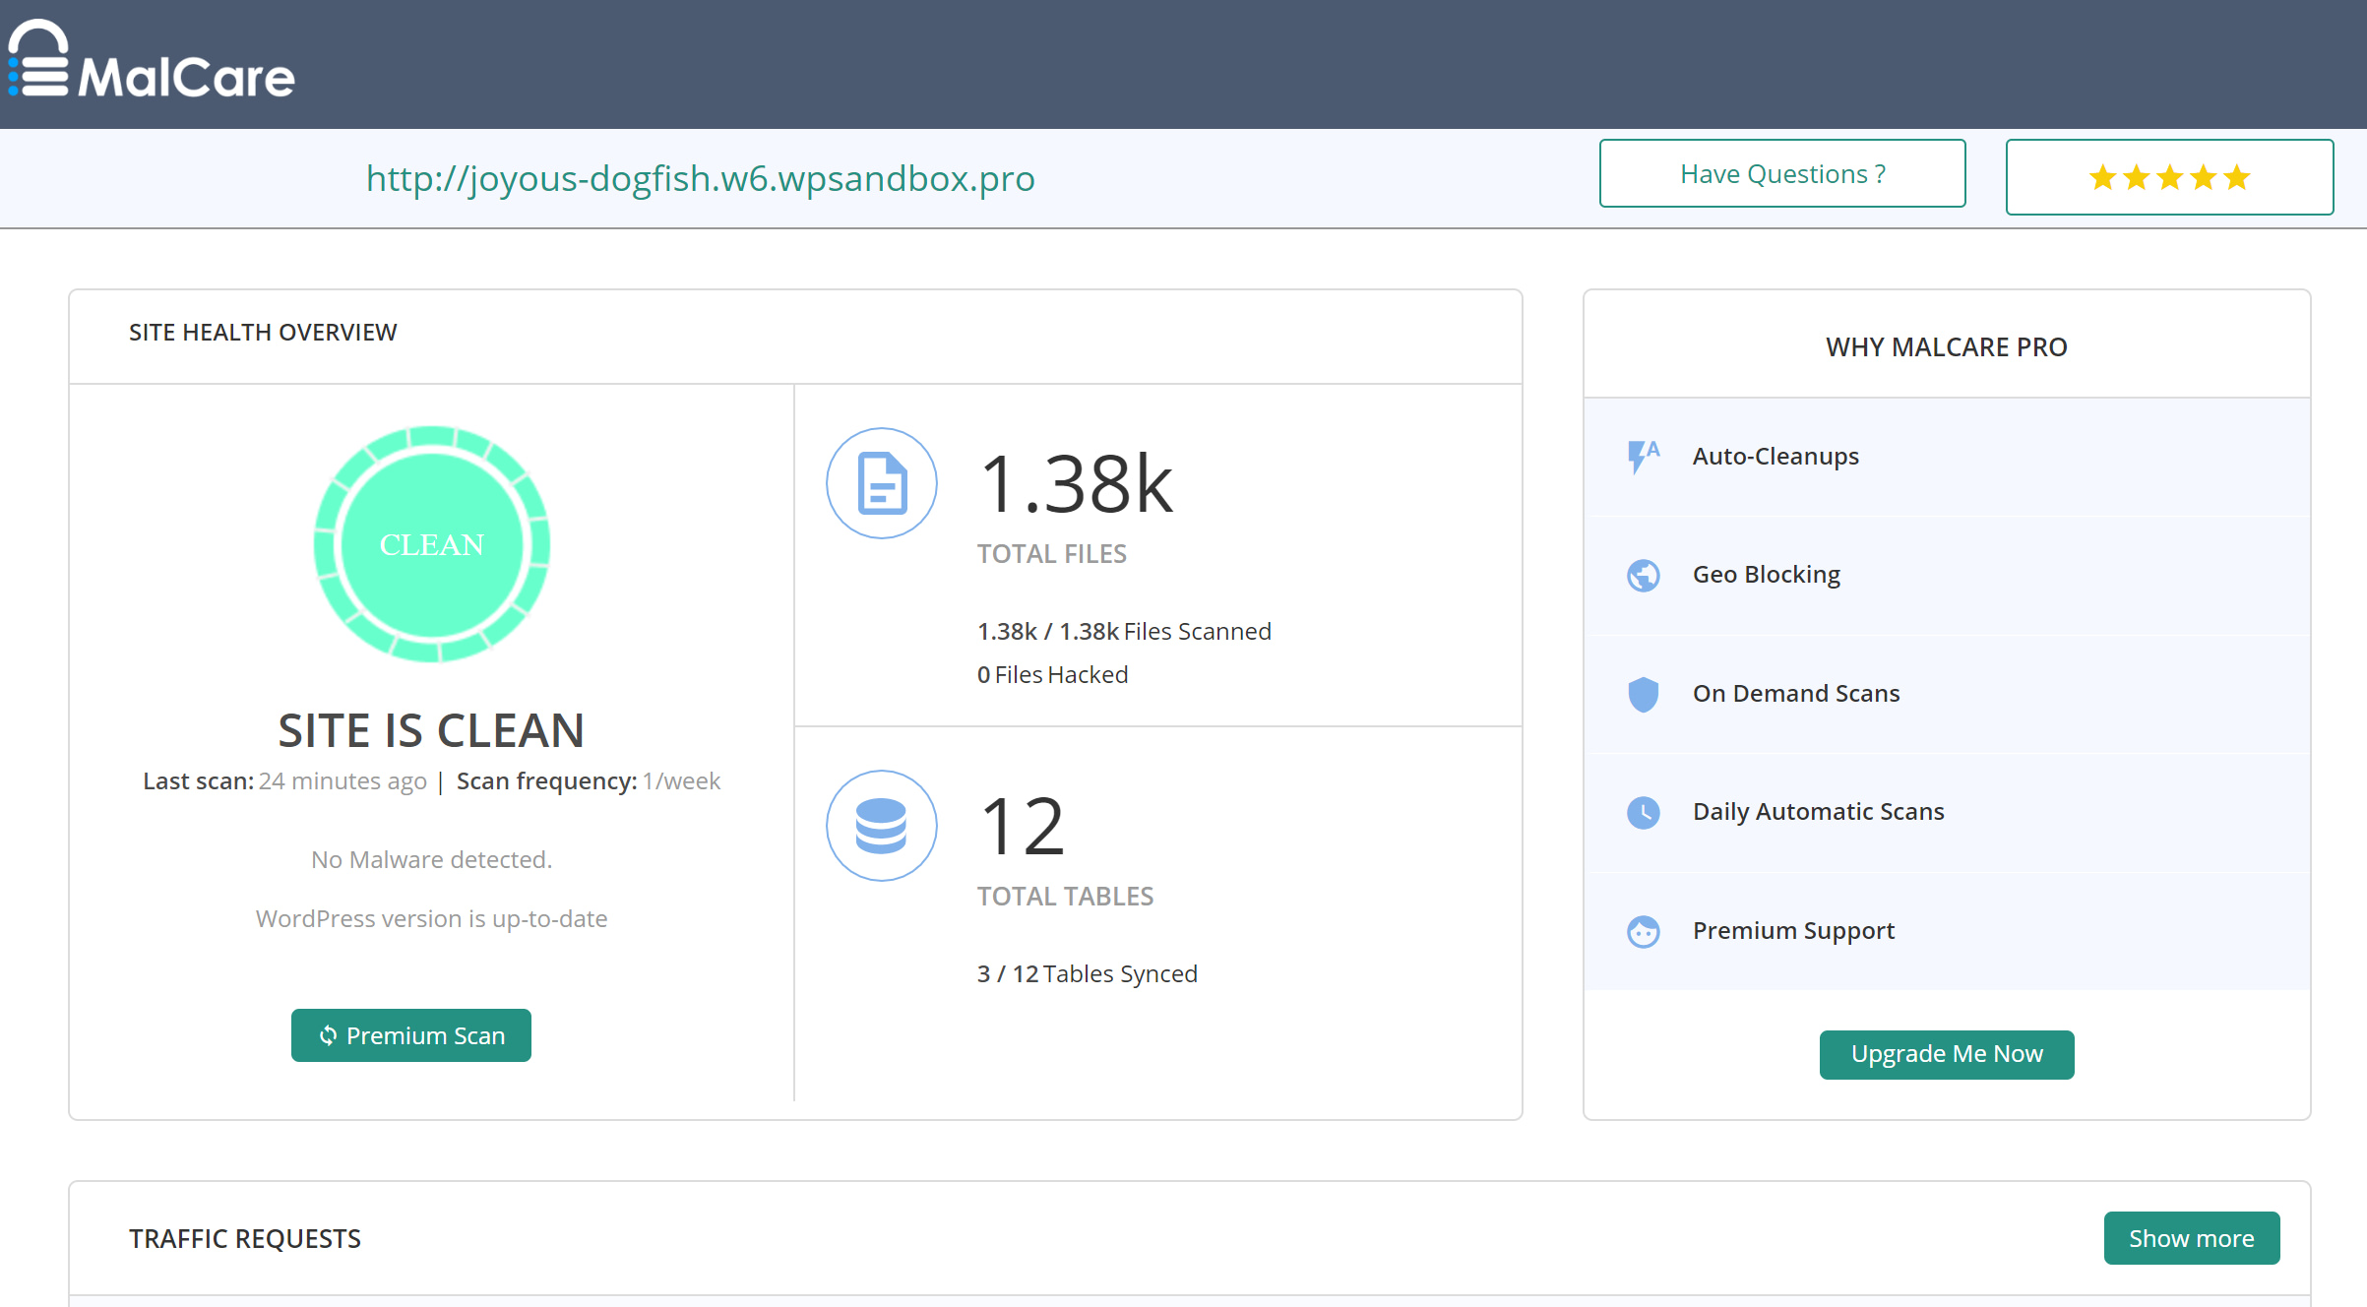The image size is (2367, 1307).
Task: Click the Daily Automatic Scans clock icon
Action: pos(1642,812)
